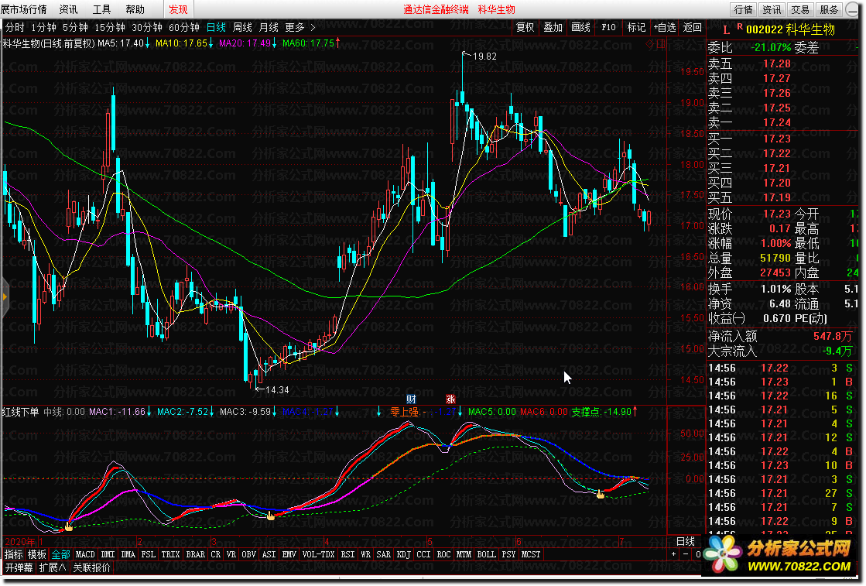Reset zoom with the 0 button

(x=698, y=554)
